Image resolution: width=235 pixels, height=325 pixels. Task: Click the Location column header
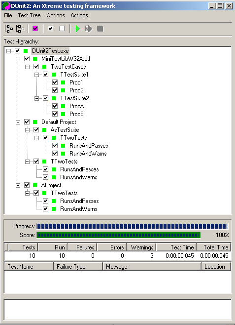[216, 267]
